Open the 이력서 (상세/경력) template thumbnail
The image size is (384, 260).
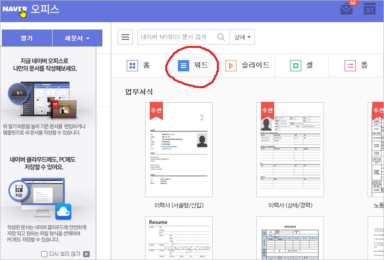pyautogui.click(x=290, y=150)
